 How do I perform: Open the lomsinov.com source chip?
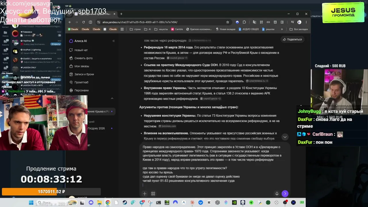pyautogui.click(x=167, y=126)
